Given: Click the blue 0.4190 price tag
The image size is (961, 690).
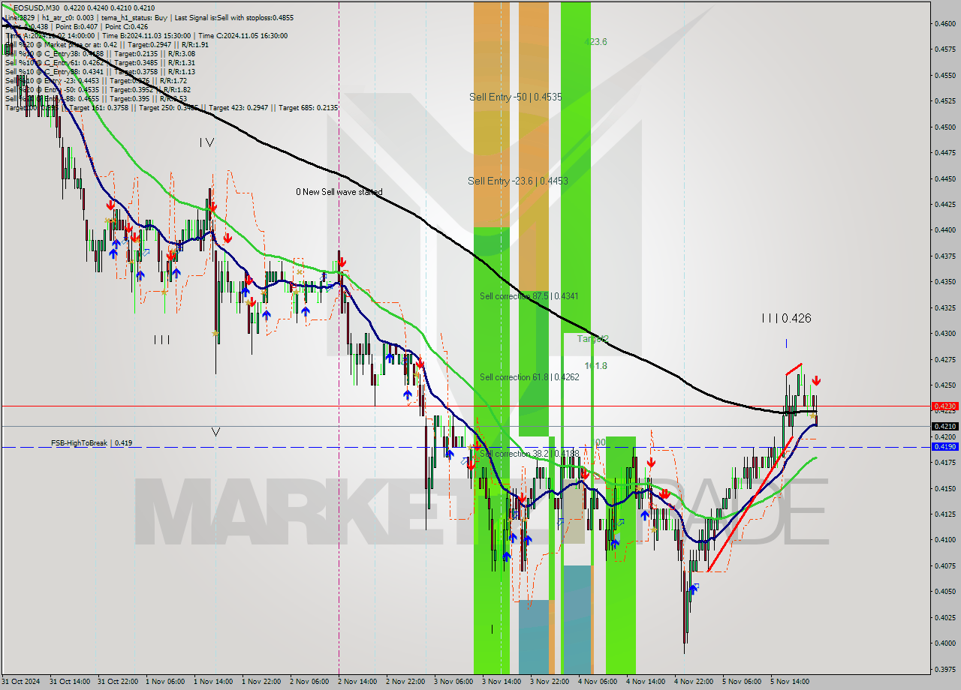Looking at the screenshot, I should pos(944,446).
